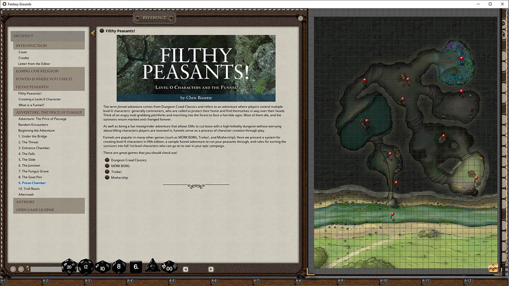This screenshot has height=286, width=509.
Task: Open the map's orange radial menu icon
Action: (493, 268)
